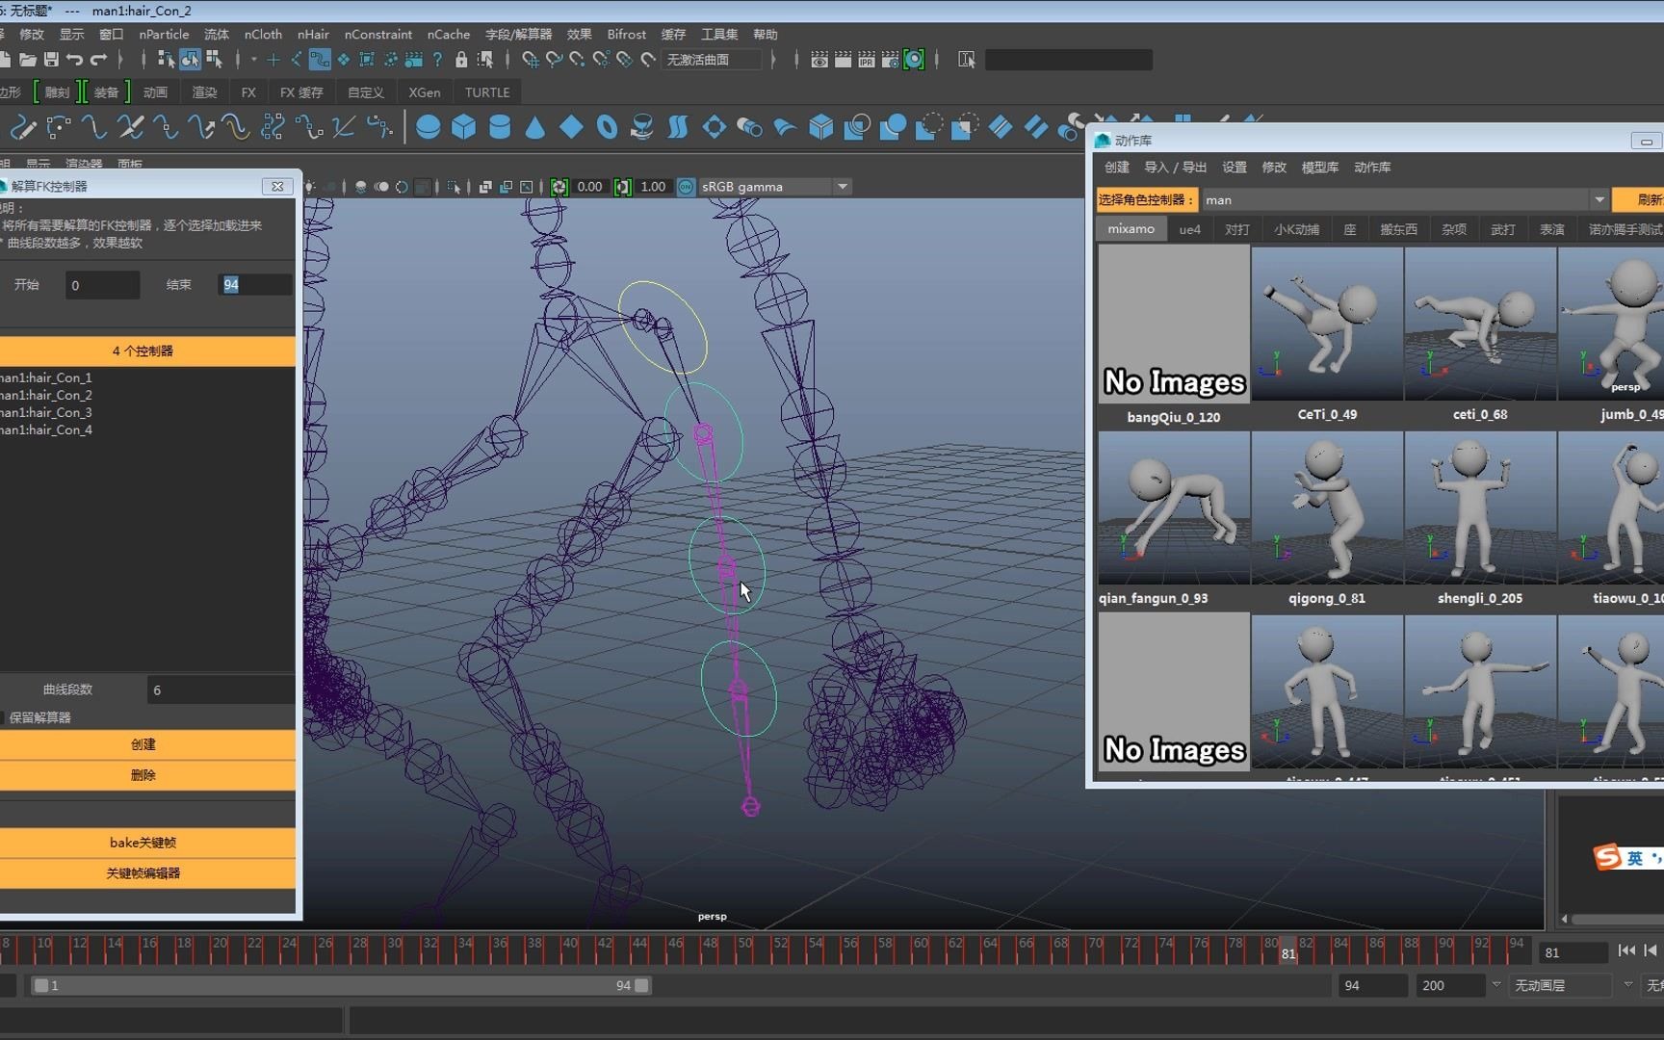Open the Bifrost menu
Viewport: 1664px width, 1040px height.
[626, 34]
